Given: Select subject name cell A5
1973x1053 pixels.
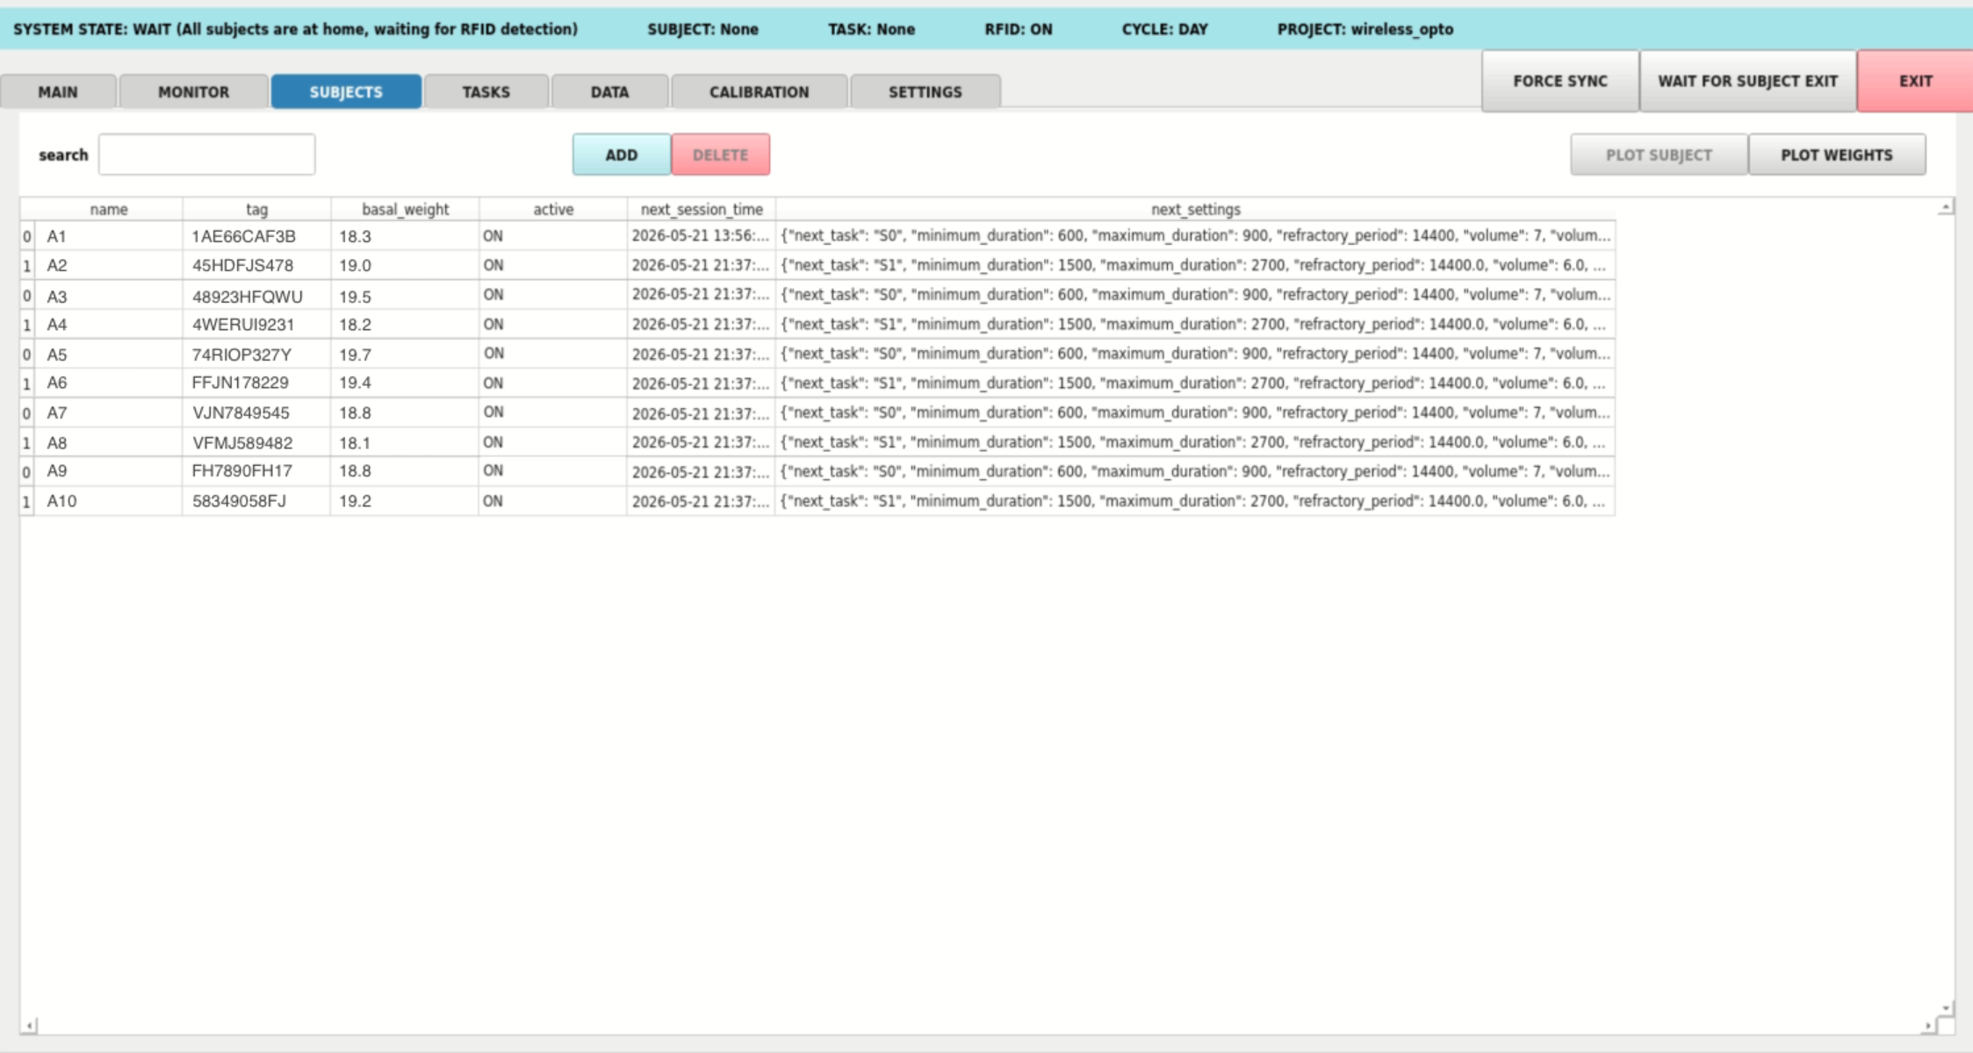Looking at the screenshot, I should [108, 354].
